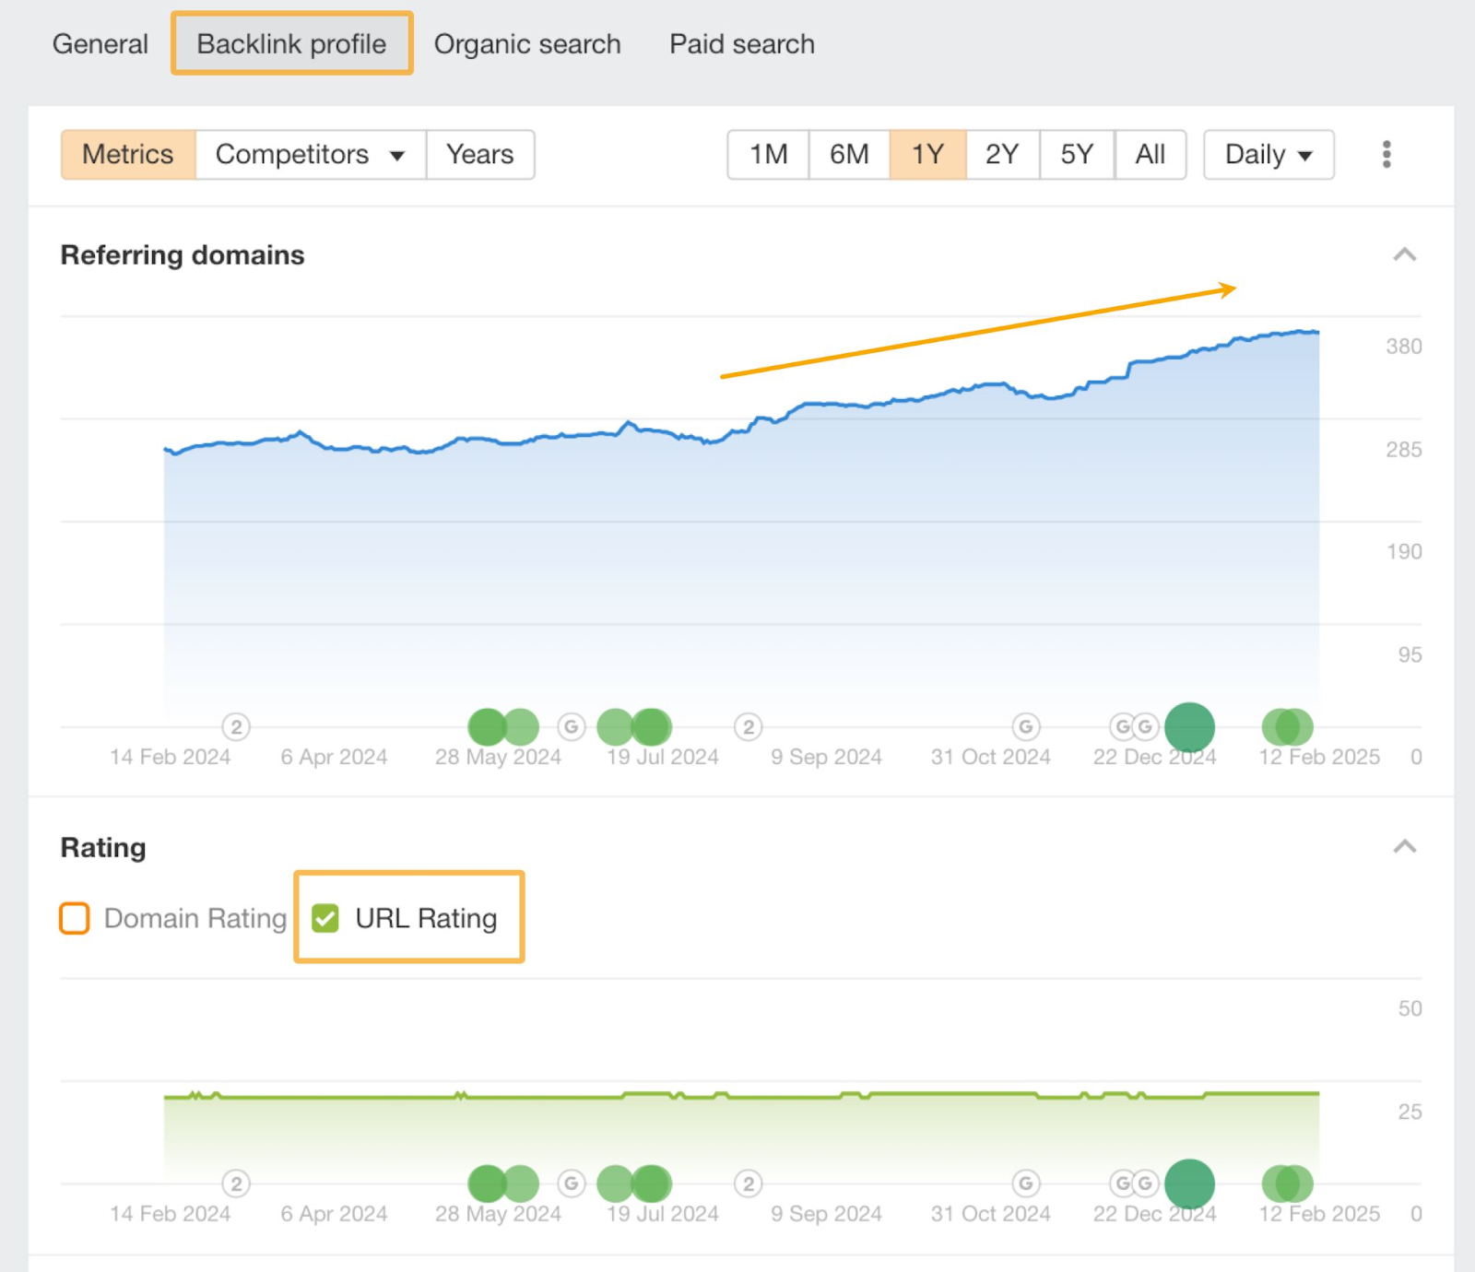Open the three-dot options menu

click(1386, 155)
